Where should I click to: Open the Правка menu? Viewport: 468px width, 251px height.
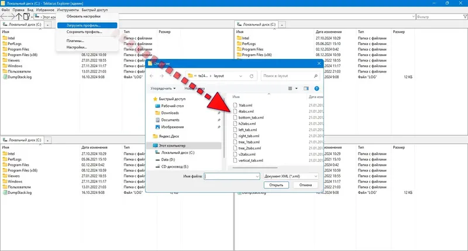(x=19, y=10)
